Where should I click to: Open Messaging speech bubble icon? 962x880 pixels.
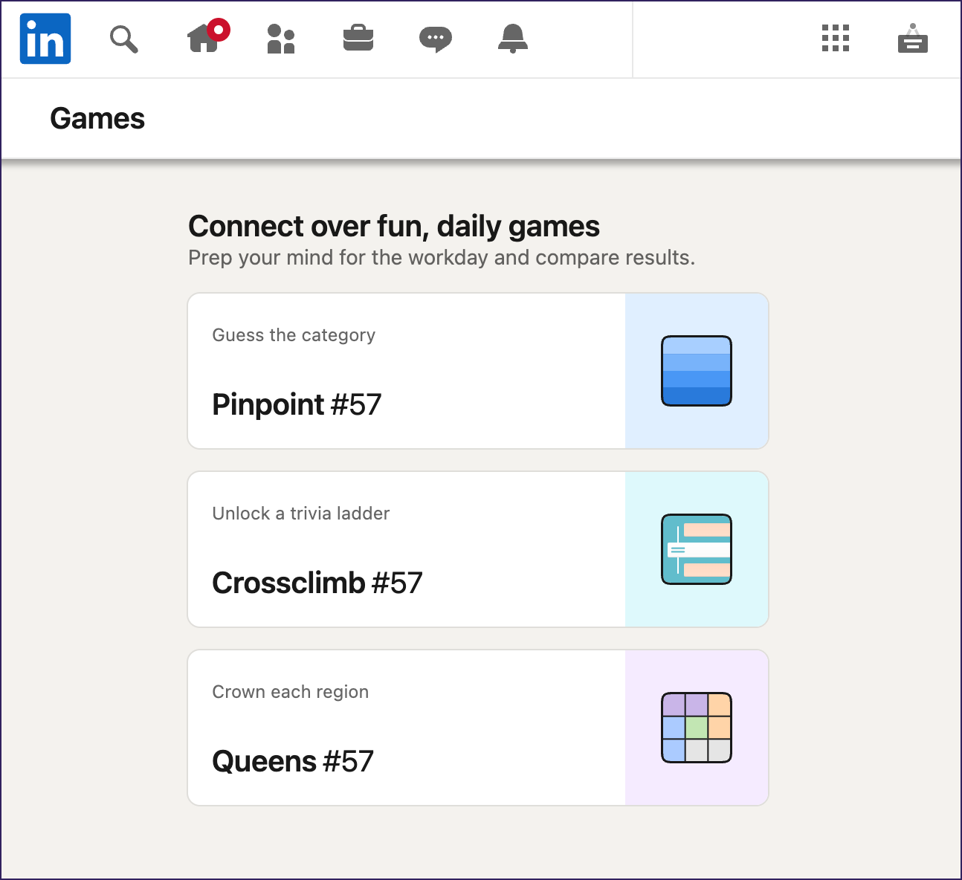click(x=436, y=39)
